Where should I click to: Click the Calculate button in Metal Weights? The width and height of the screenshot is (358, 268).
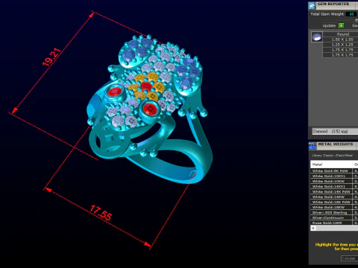tap(349, 258)
